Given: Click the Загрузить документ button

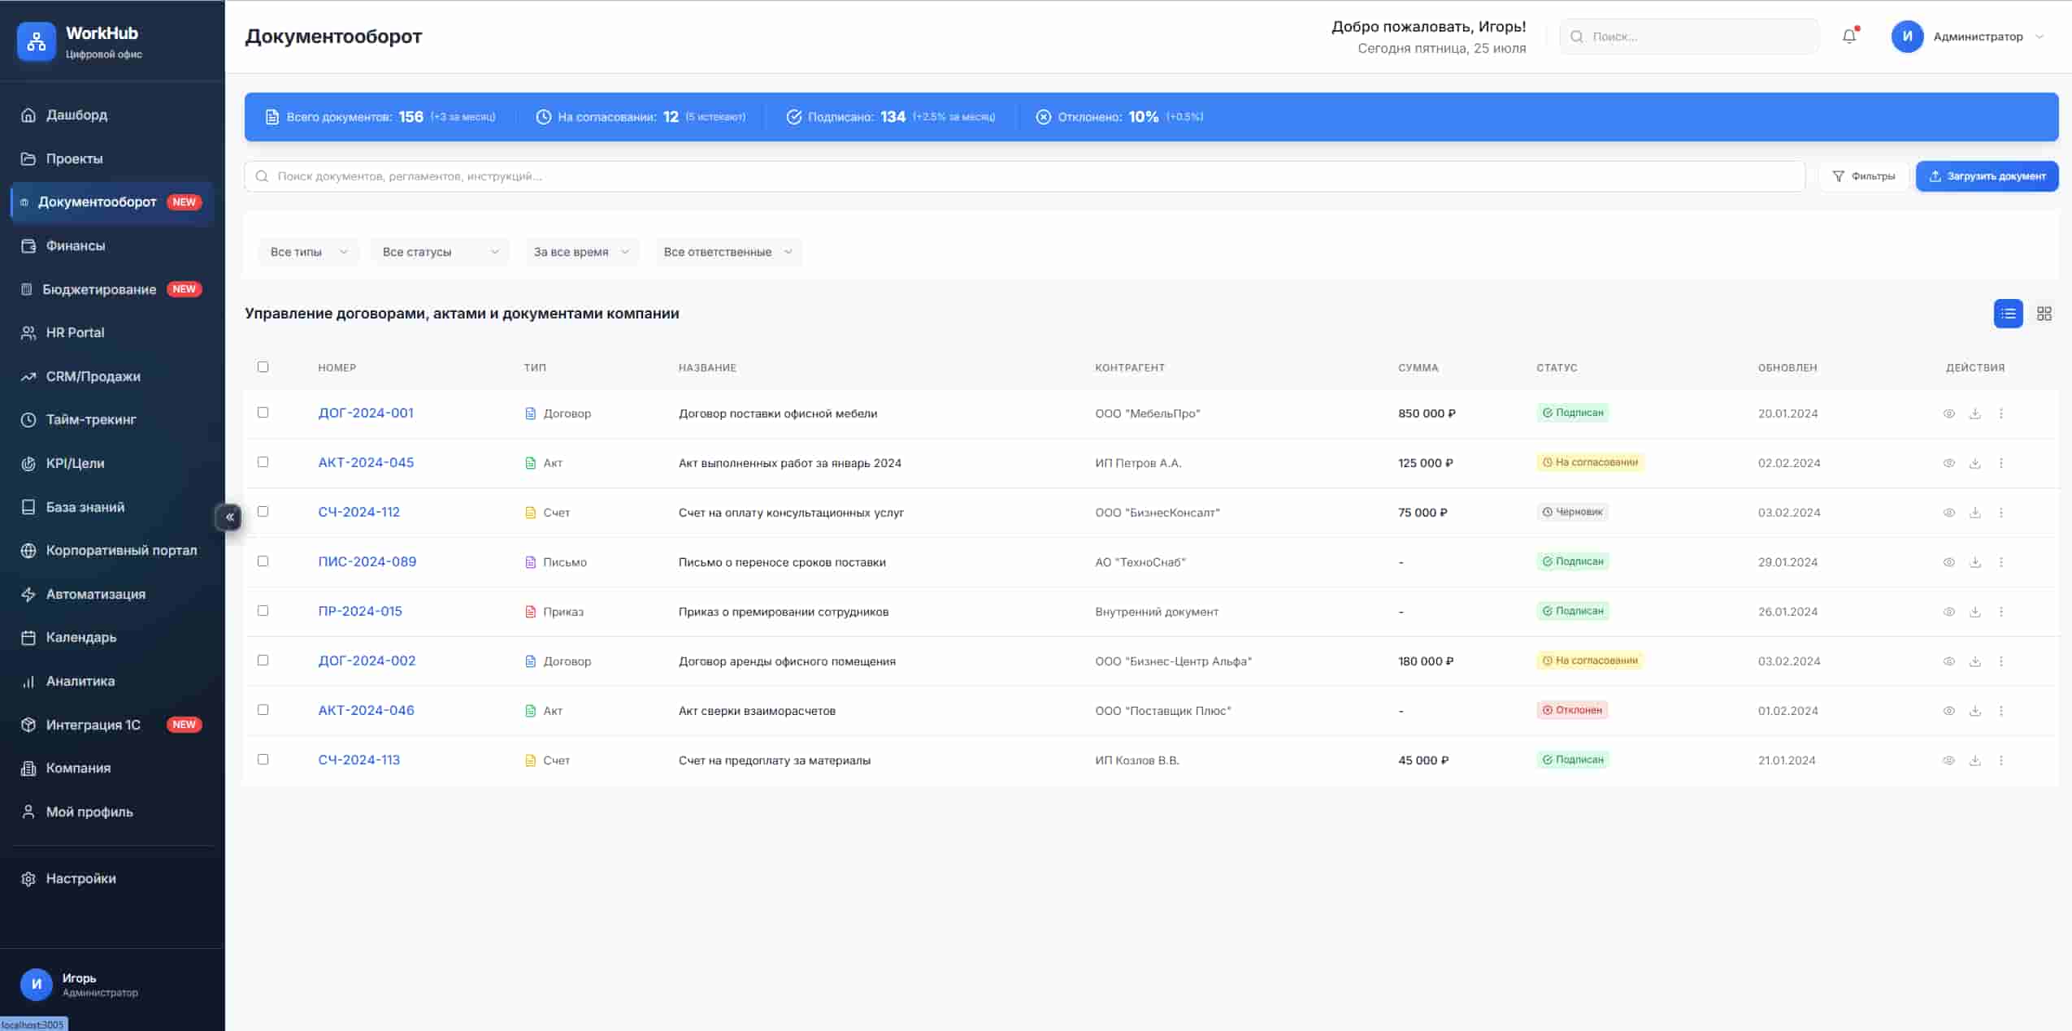Looking at the screenshot, I should 1987,175.
